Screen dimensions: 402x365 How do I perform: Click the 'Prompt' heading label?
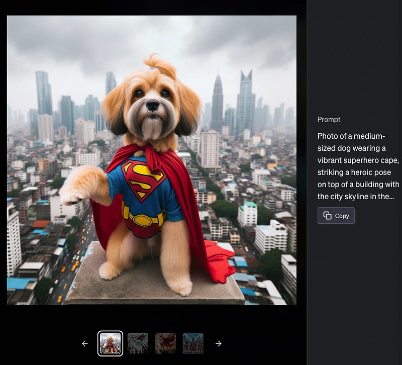pyautogui.click(x=329, y=120)
